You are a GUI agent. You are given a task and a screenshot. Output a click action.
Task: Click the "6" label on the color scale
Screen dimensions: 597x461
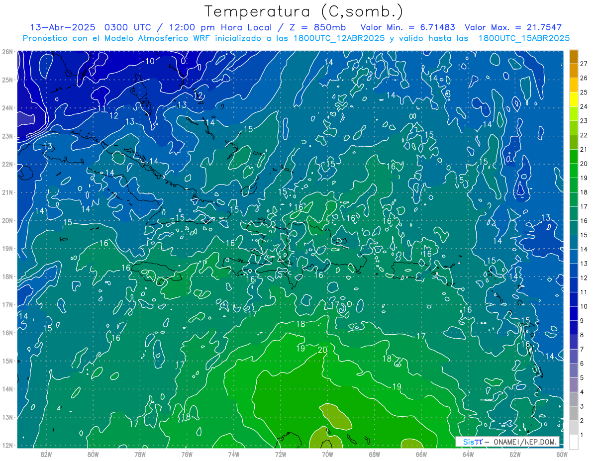[582, 364]
